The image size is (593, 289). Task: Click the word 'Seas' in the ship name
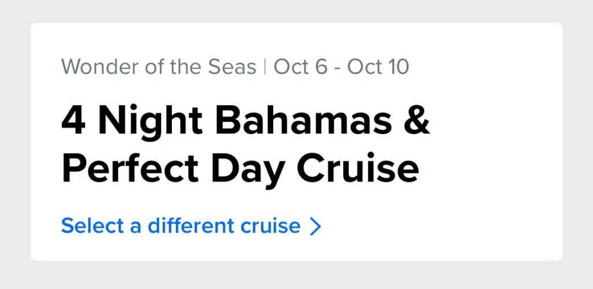click(x=231, y=67)
